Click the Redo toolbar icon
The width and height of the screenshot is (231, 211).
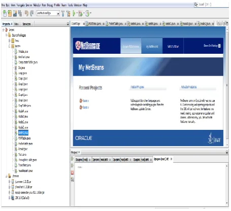click(31, 13)
